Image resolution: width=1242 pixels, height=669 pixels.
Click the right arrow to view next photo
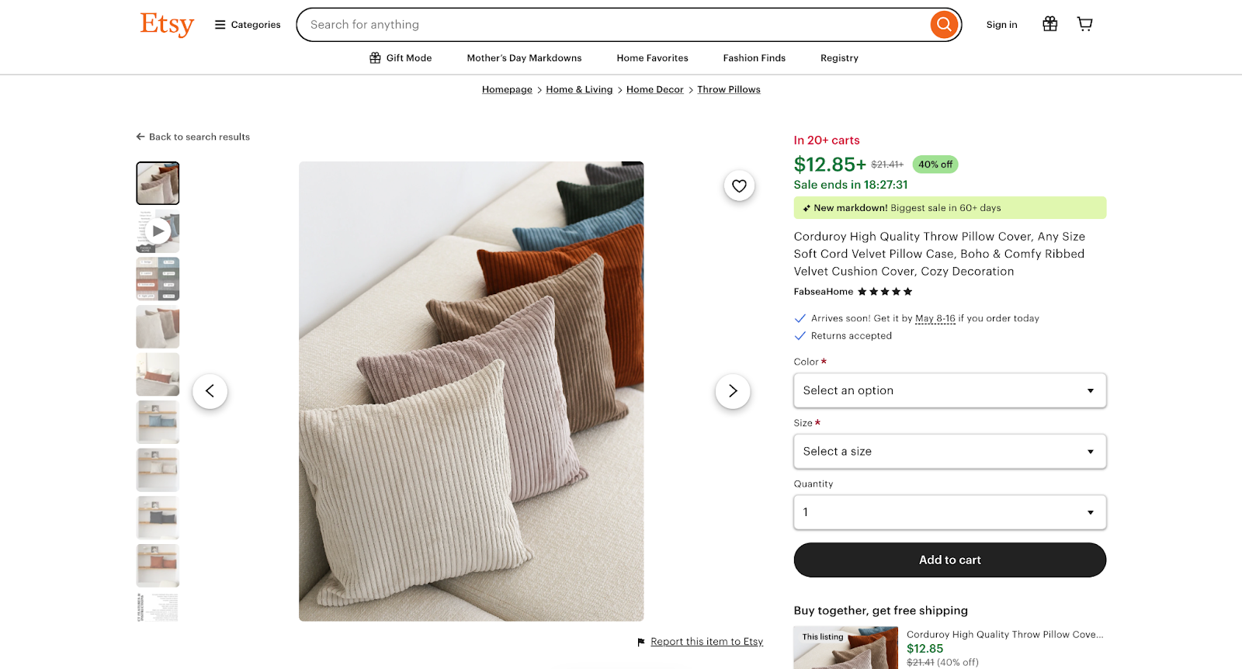[732, 391]
